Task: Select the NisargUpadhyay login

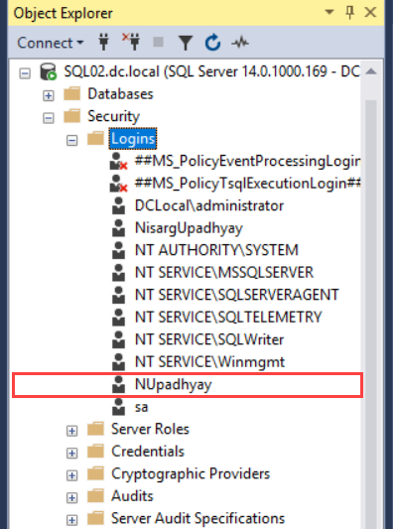Action: [x=189, y=228]
